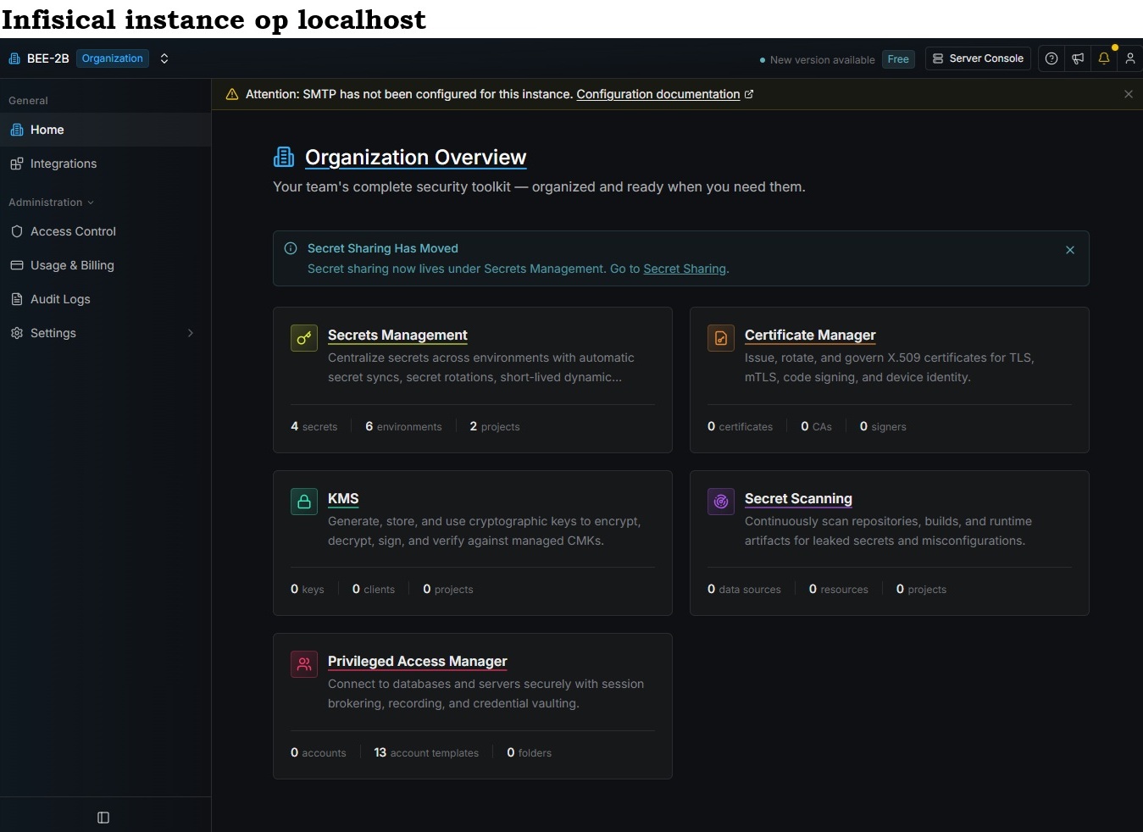Open Access Control page
1143x832 pixels.
click(105, 231)
